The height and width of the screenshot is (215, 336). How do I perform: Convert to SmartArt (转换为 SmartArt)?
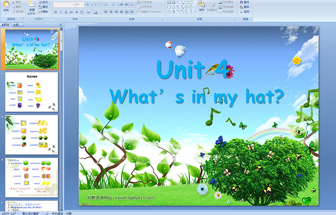pyautogui.click(x=150, y=12)
